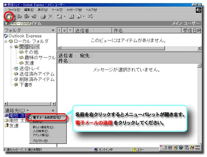Select the その他 subfolder

[x=31, y=52]
